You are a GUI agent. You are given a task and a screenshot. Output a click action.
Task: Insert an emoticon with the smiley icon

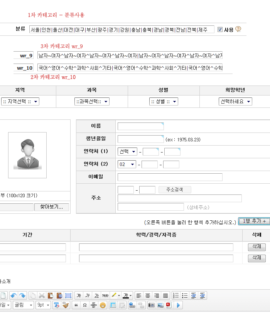tap(103, 305)
